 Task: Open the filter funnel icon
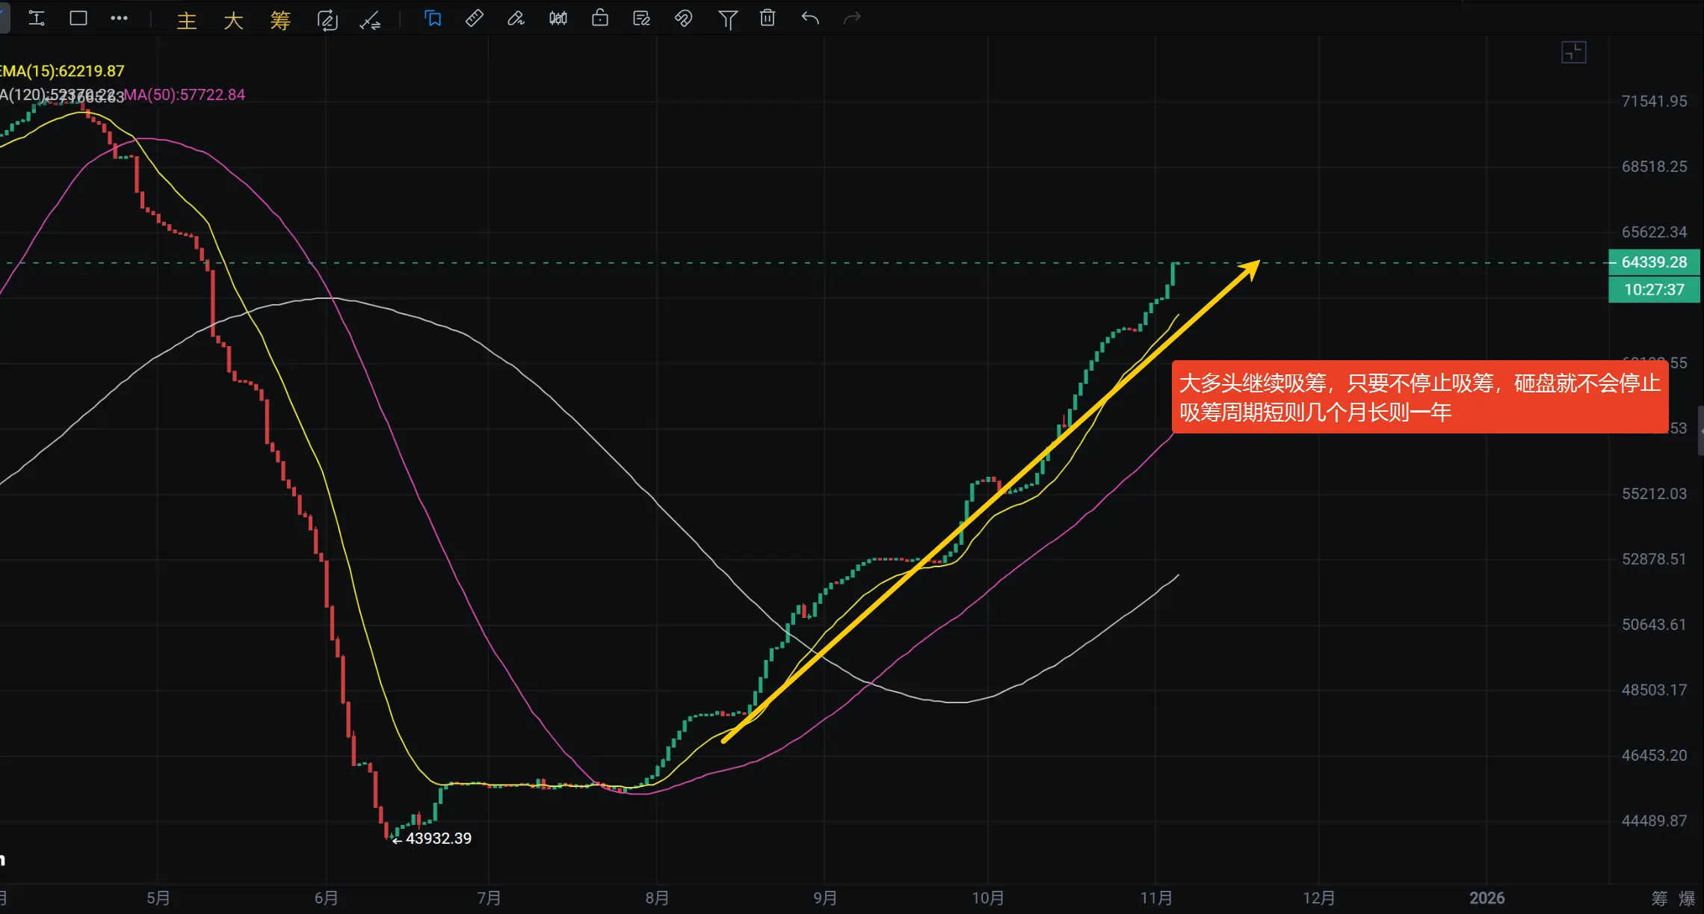[x=727, y=19]
